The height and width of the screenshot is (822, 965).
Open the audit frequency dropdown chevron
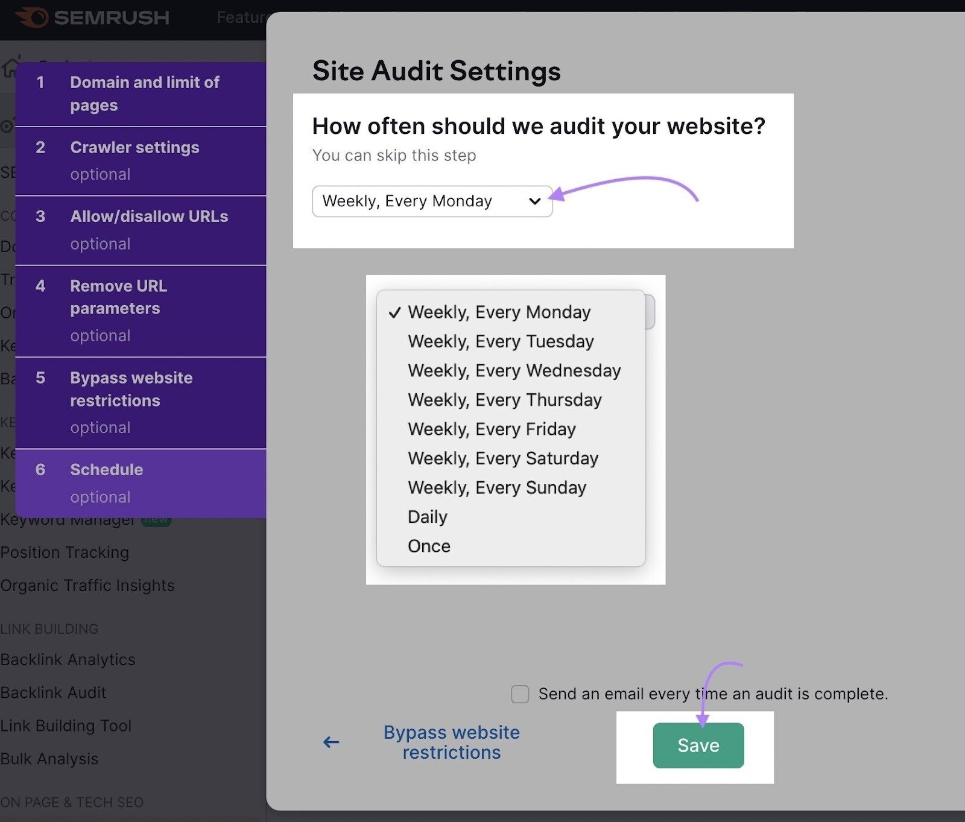click(x=534, y=201)
